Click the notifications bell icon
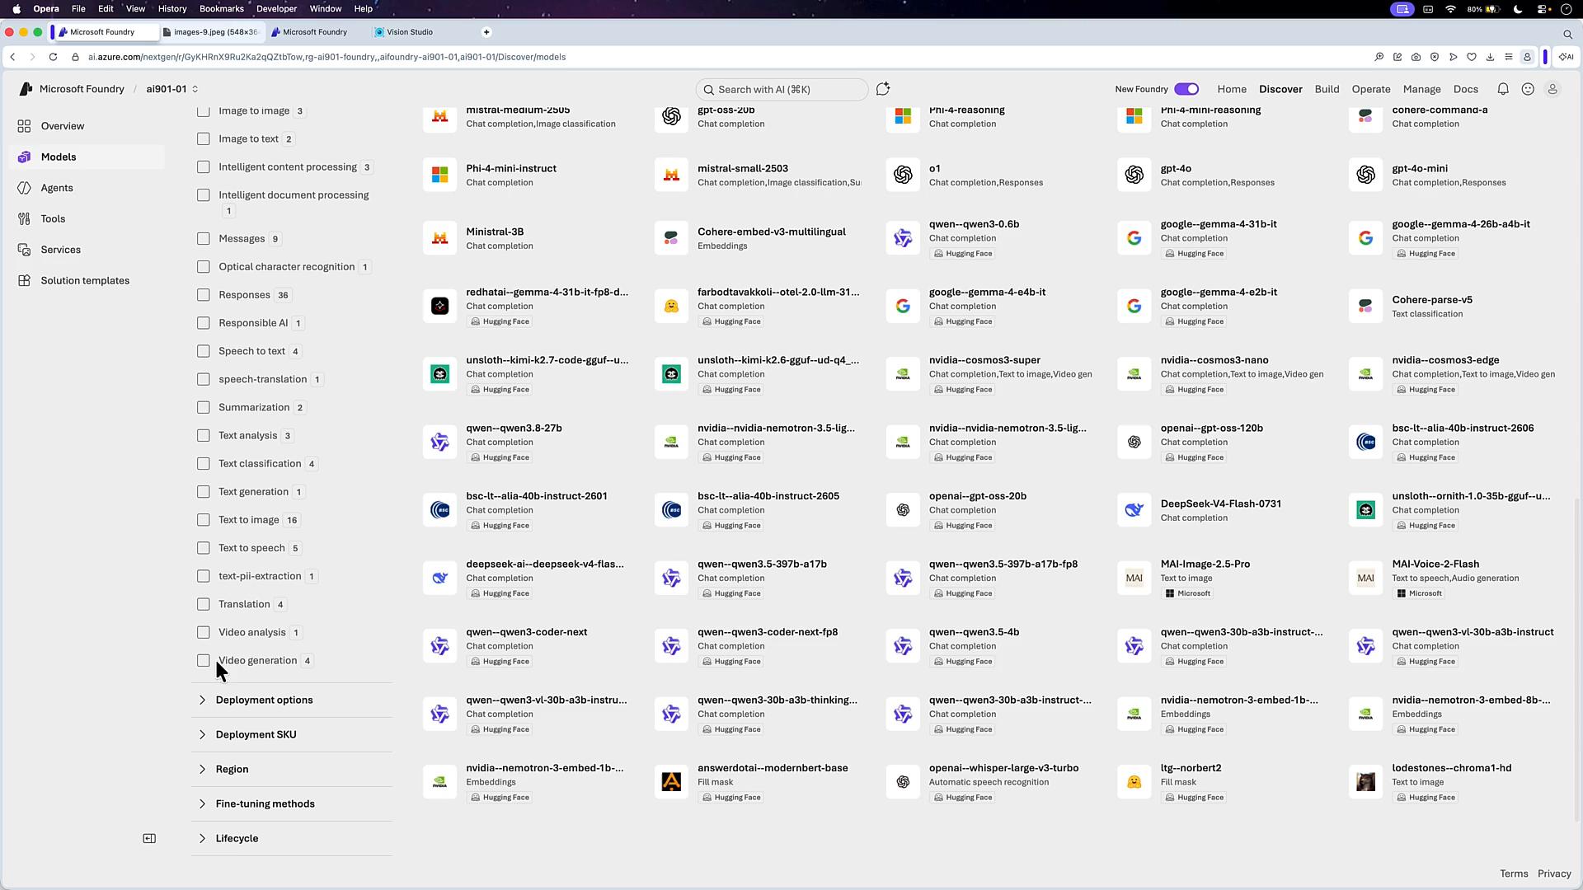 [1503, 89]
